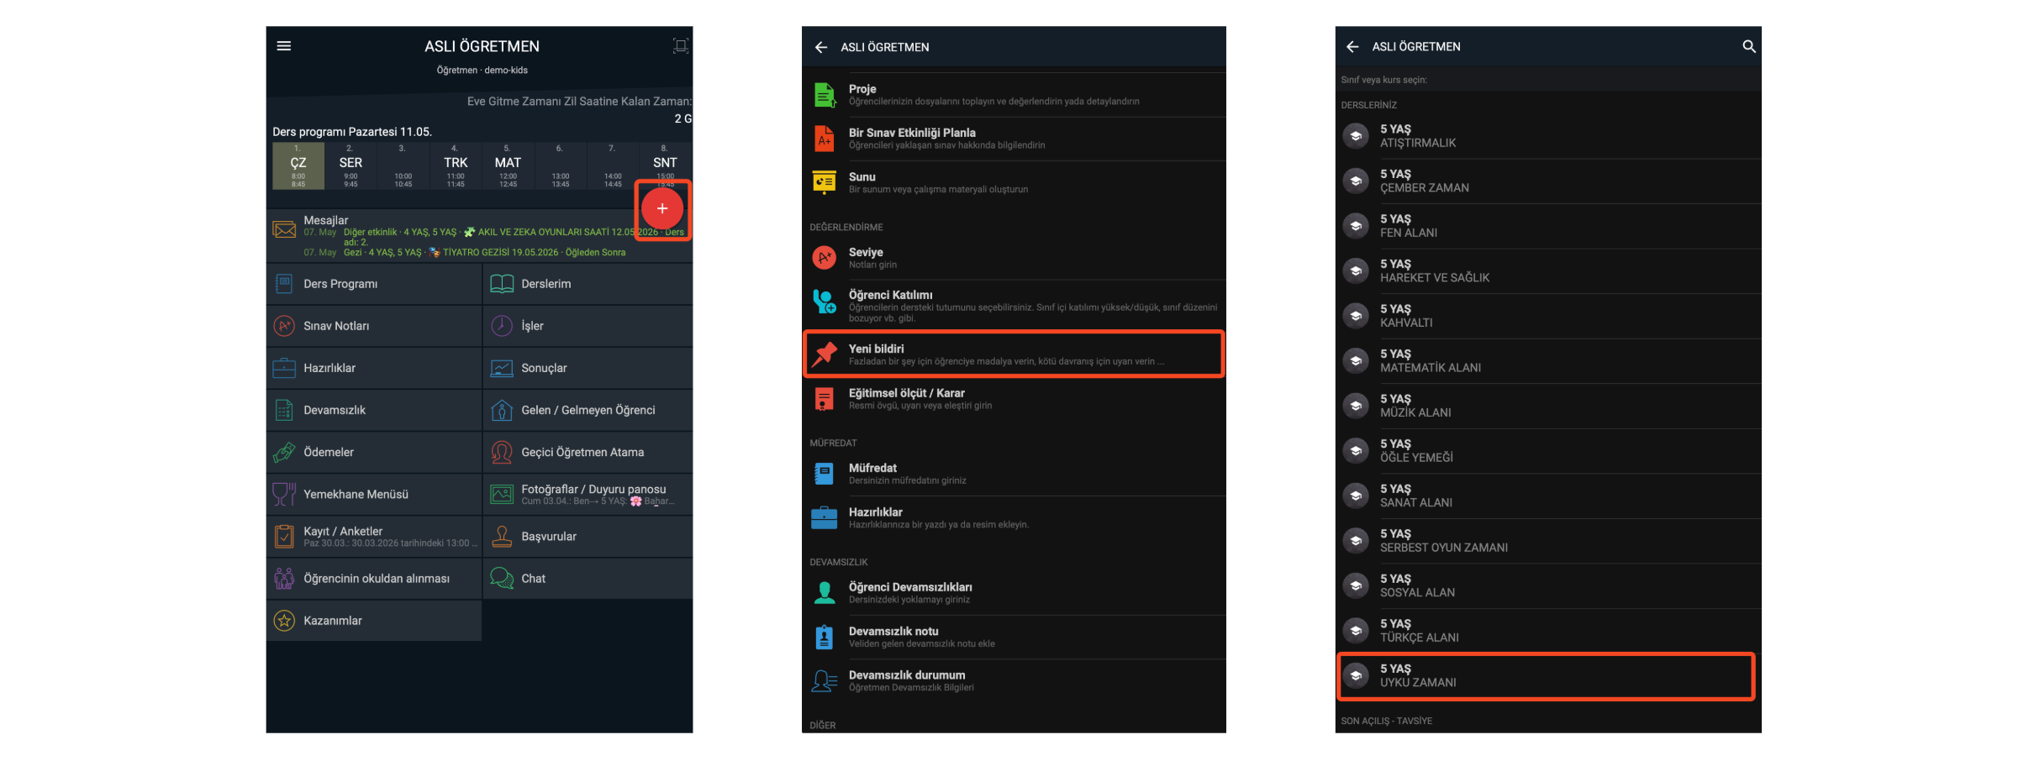
Task: Choose Sunu presentation option
Action: [x=1014, y=182]
